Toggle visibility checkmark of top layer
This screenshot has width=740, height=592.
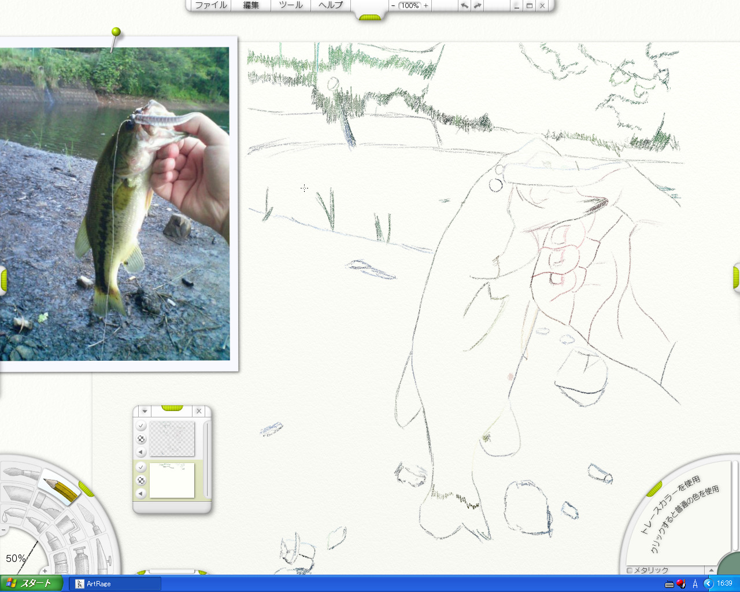pos(141,425)
